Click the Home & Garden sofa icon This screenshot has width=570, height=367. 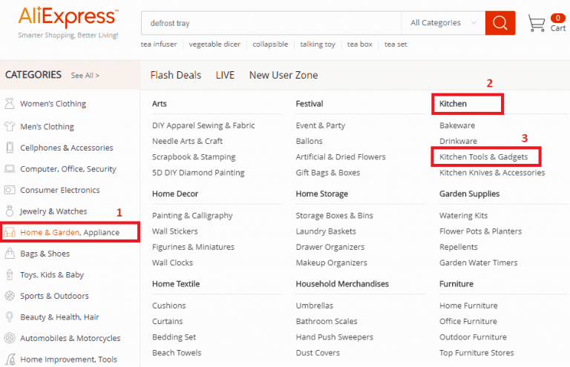(10, 232)
